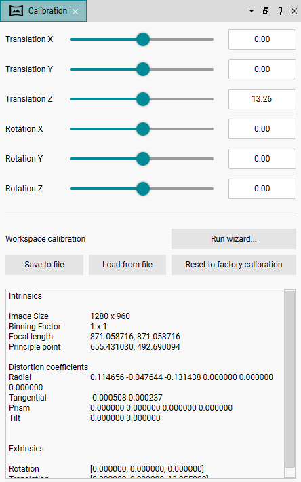
Task: Click Load from file
Action: point(127,265)
